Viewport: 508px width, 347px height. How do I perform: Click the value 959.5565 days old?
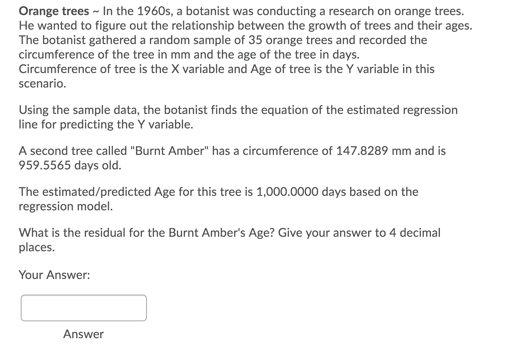pyautogui.click(x=70, y=165)
